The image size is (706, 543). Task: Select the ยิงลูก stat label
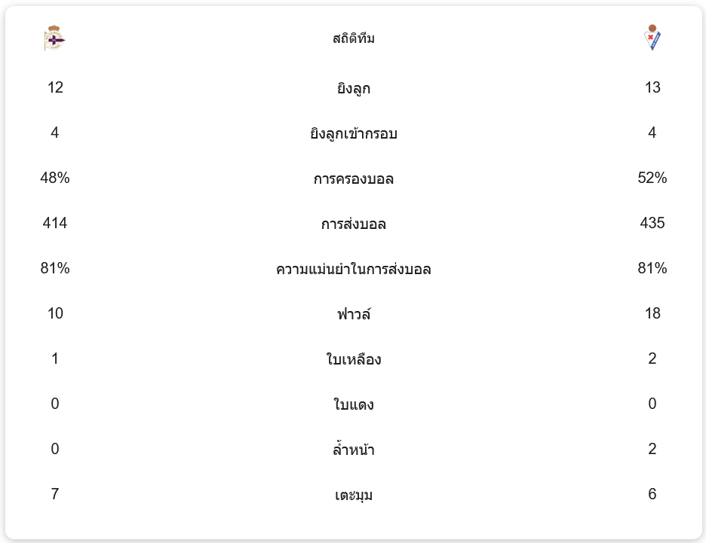coord(354,89)
